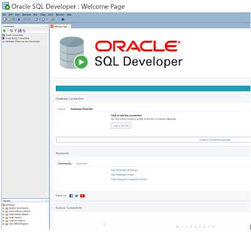Click button under 'Click to add the connection'
251x232 pixels.
[x=121, y=125]
